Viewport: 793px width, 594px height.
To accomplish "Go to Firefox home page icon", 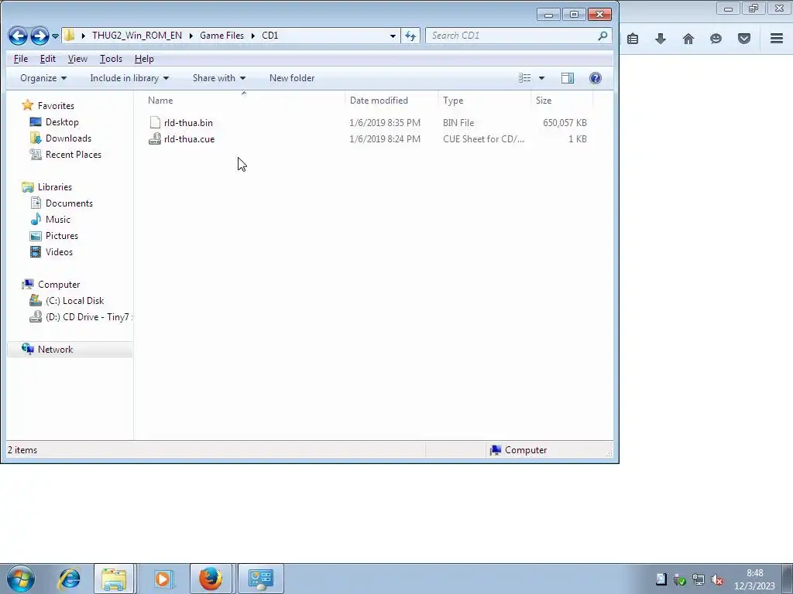I will click(x=688, y=39).
